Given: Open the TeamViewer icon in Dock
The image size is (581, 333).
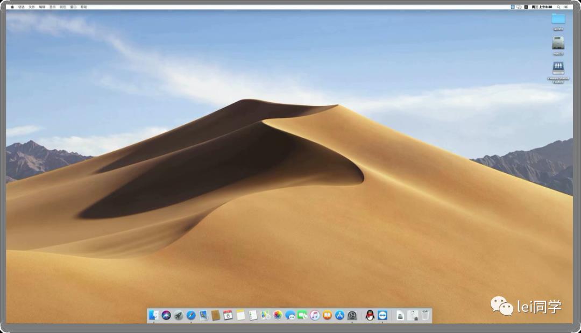Looking at the screenshot, I should coord(382,315).
